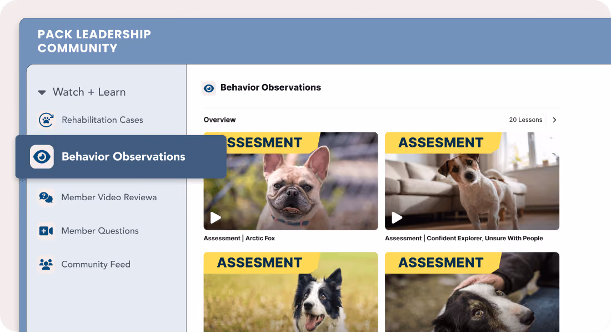Select Behavior Observations in the sidebar
611x332 pixels.
pyautogui.click(x=121, y=157)
